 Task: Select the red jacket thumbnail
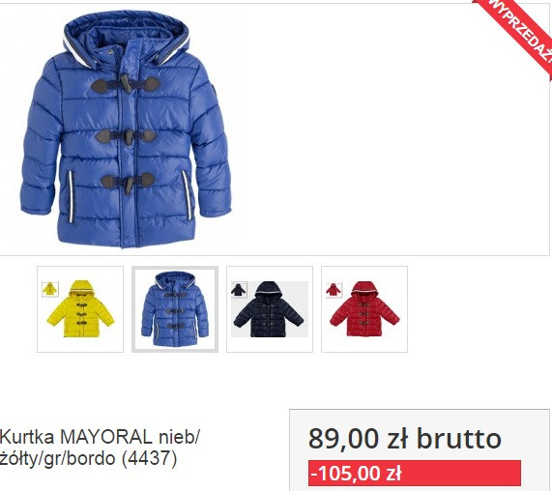click(x=364, y=309)
